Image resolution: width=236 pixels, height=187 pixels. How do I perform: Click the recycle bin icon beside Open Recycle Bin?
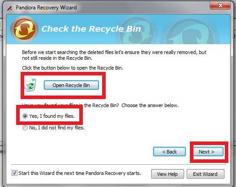tap(30, 85)
